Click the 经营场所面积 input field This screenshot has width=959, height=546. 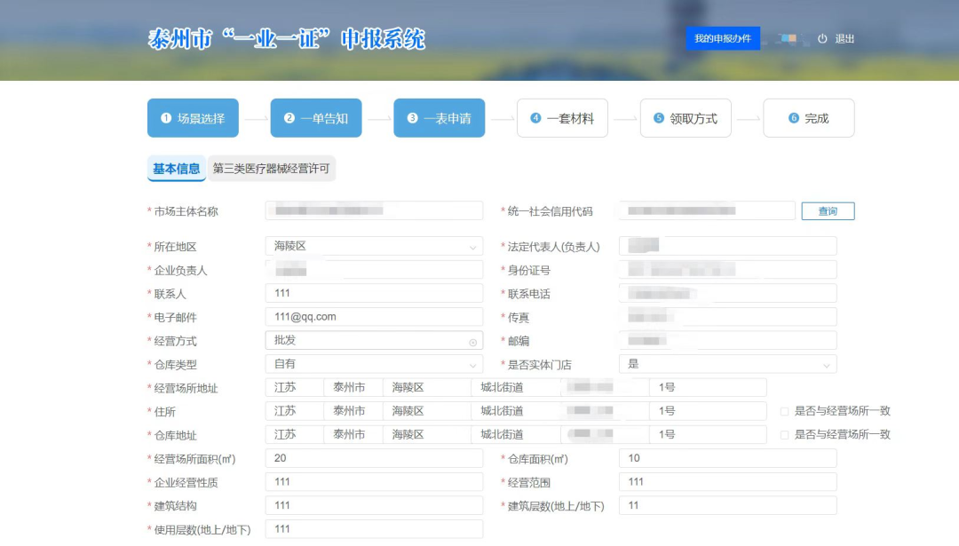point(373,458)
